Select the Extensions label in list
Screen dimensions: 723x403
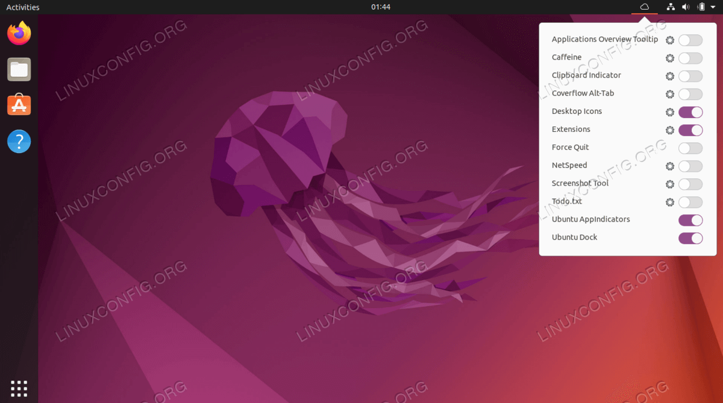click(x=571, y=129)
